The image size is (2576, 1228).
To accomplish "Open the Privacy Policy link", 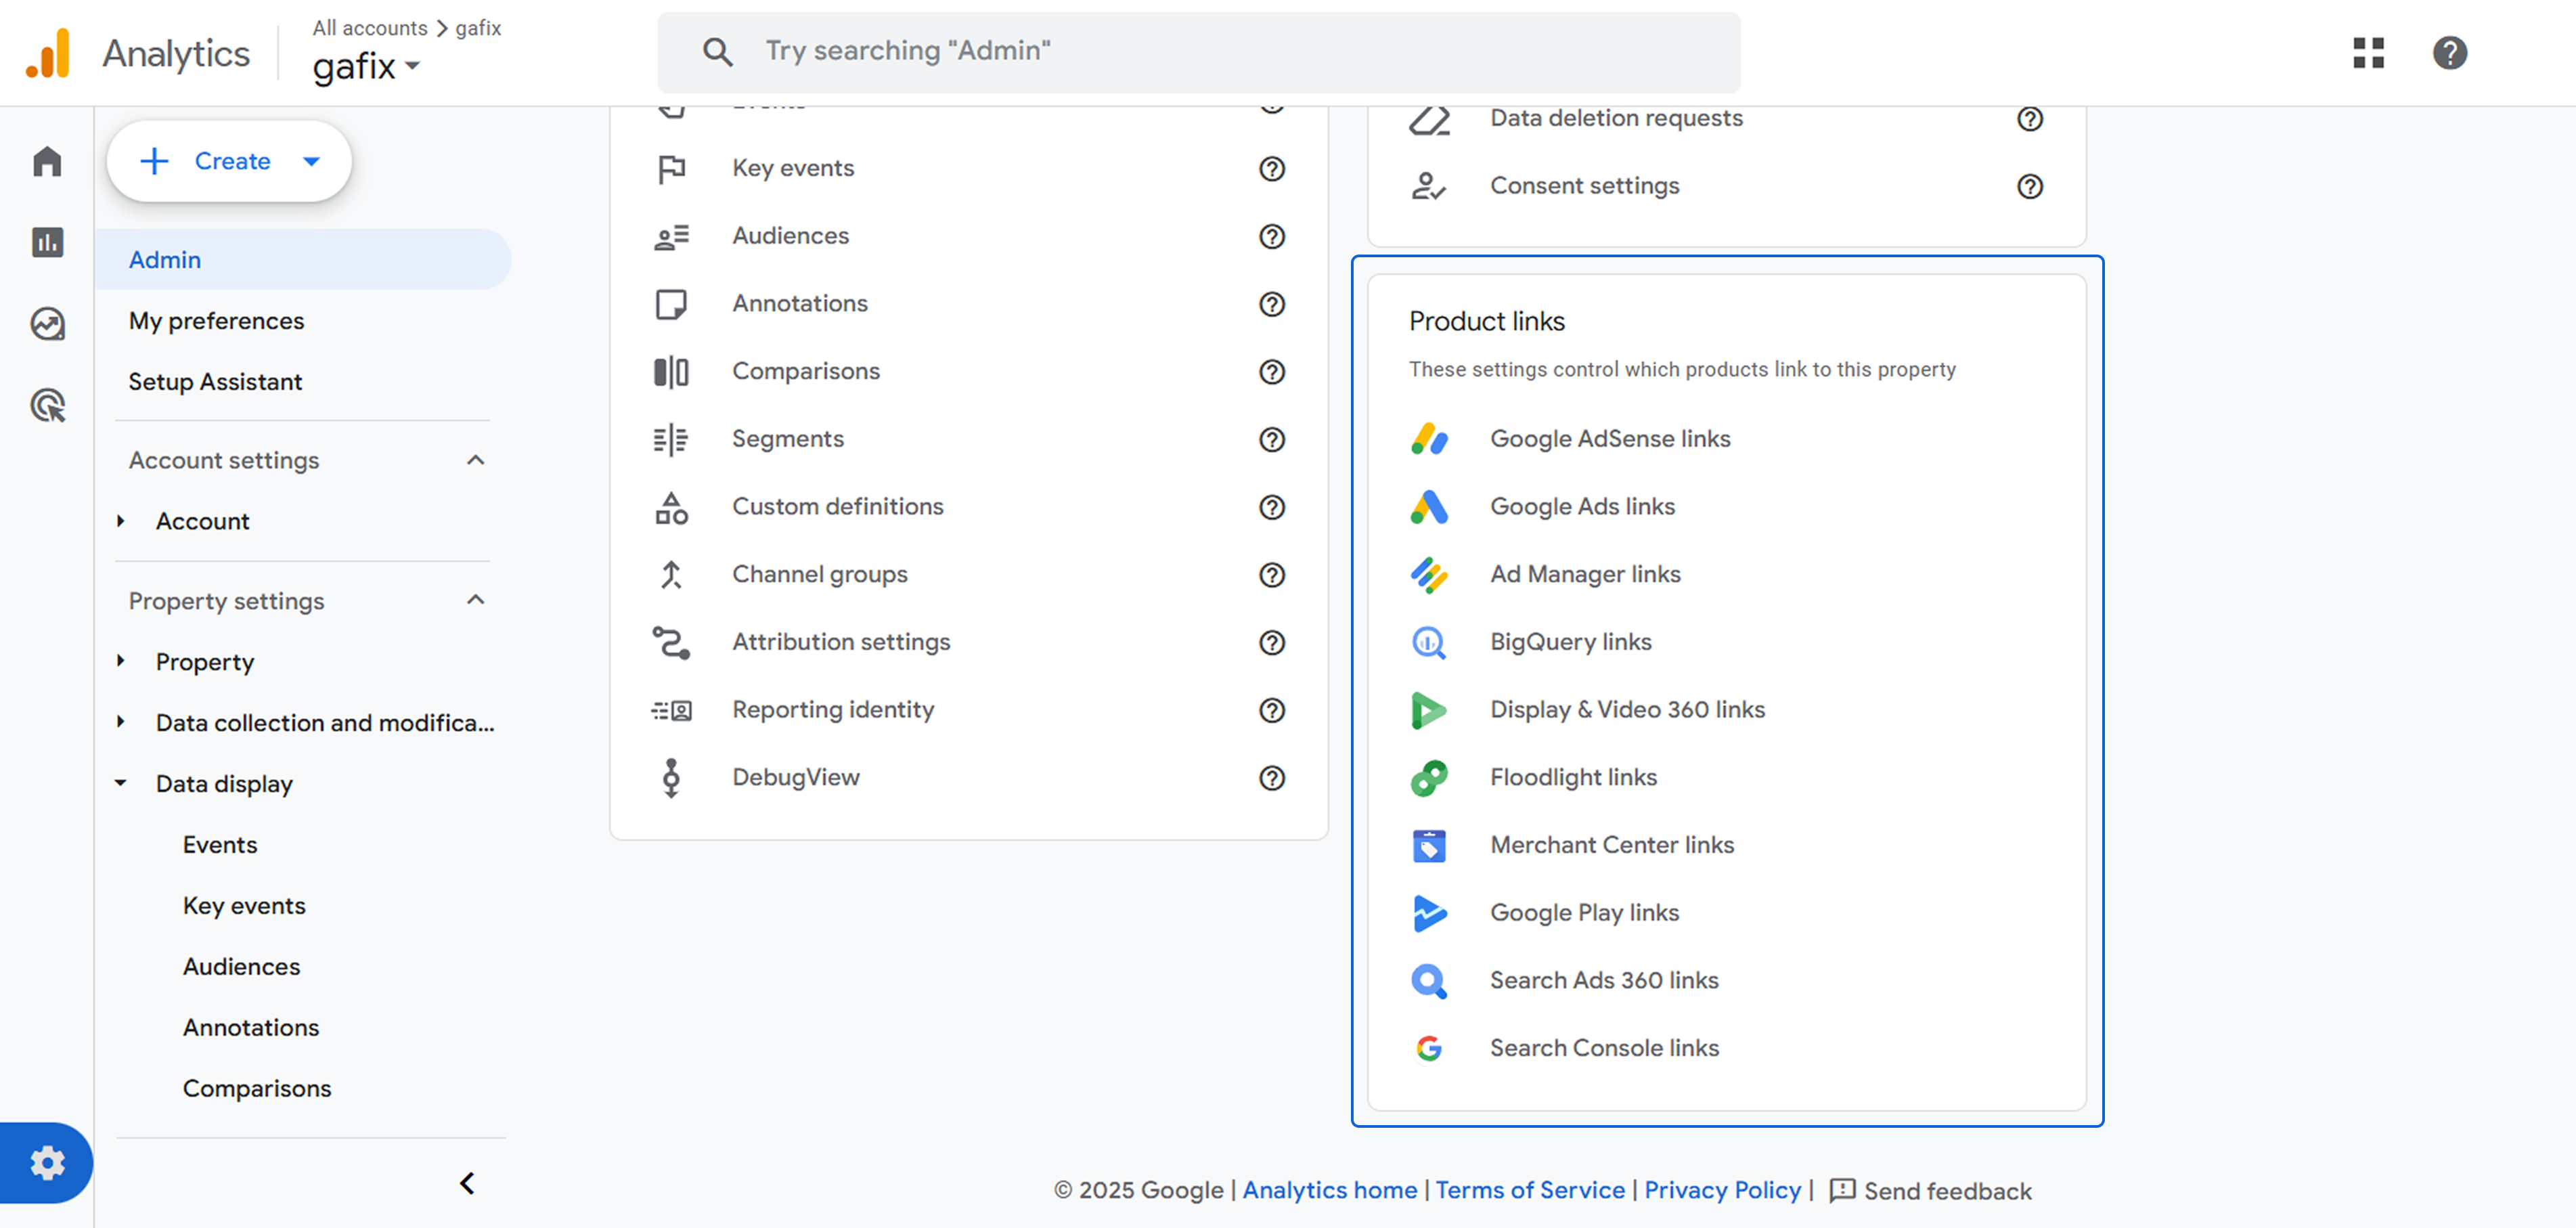I will [x=1722, y=1190].
